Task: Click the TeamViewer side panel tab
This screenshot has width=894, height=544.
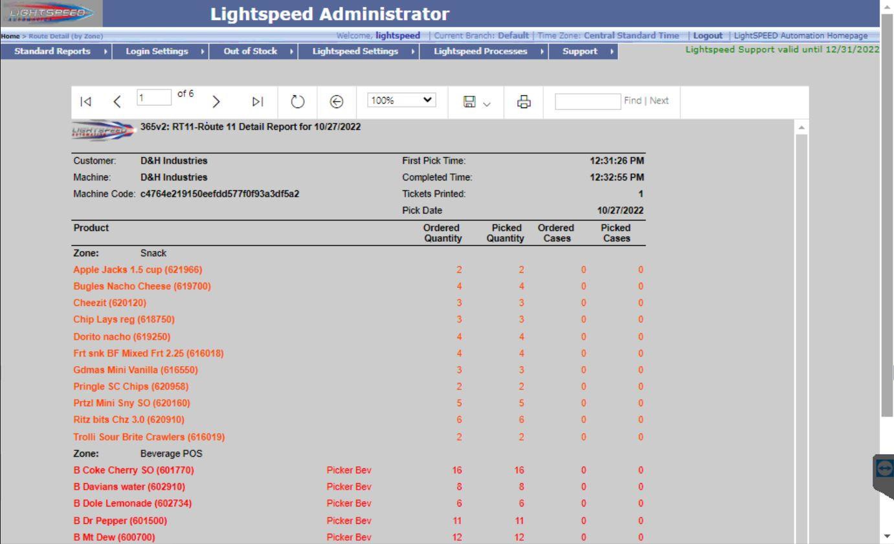Action: pos(884,478)
